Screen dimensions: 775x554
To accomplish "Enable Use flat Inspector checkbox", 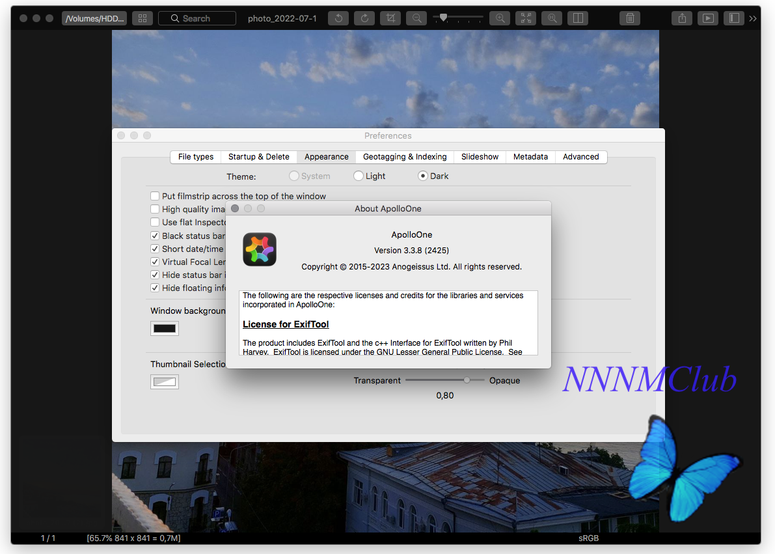I will pos(155,222).
